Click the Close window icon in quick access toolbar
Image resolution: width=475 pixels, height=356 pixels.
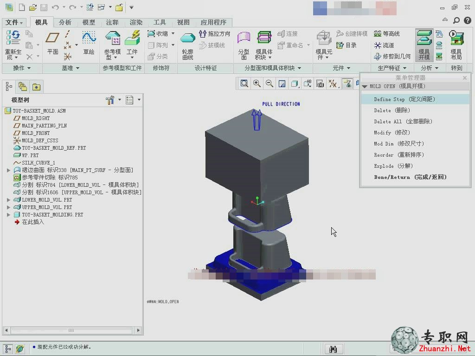tap(119, 7)
